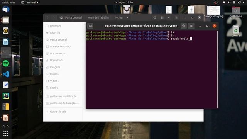Select the Terminal icon in the dock
Image resolution: width=247 pixels, height=139 pixels.
6,53
